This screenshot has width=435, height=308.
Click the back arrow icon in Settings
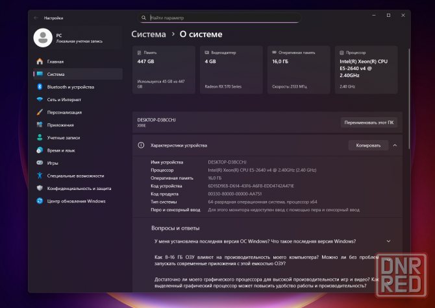pos(36,18)
